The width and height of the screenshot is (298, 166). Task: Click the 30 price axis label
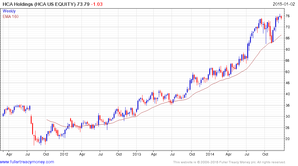[x=287, y=116]
